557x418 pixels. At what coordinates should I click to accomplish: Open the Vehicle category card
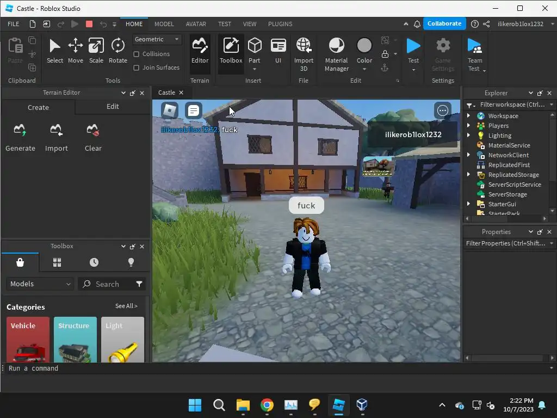click(x=28, y=340)
